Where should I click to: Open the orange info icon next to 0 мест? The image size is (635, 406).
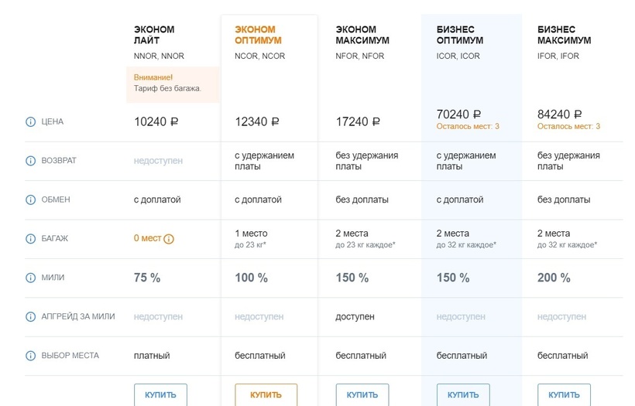[169, 239]
